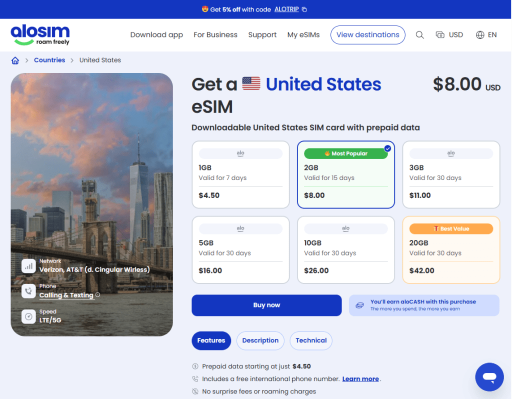The image size is (512, 399).
Task: Click the aloCASH coins icon
Action: click(x=359, y=305)
